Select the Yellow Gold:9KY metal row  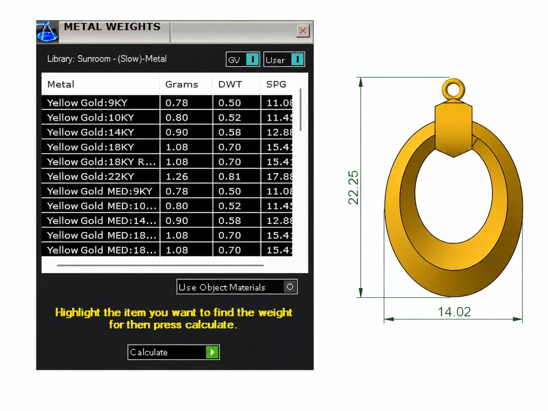[x=167, y=103]
